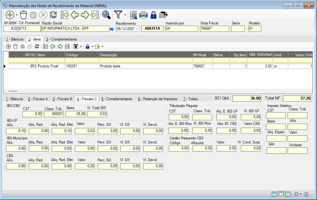Click the main toolbar refresh icon
The width and height of the screenshot is (317, 200).
coord(53,15)
